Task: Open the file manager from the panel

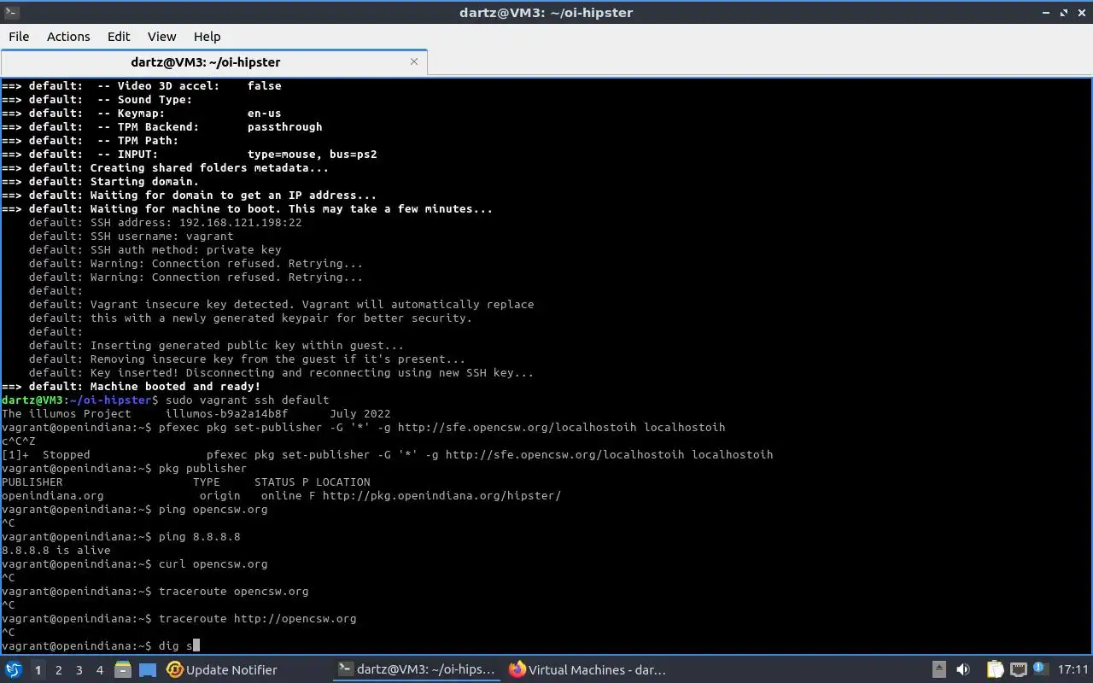Action: 123,670
